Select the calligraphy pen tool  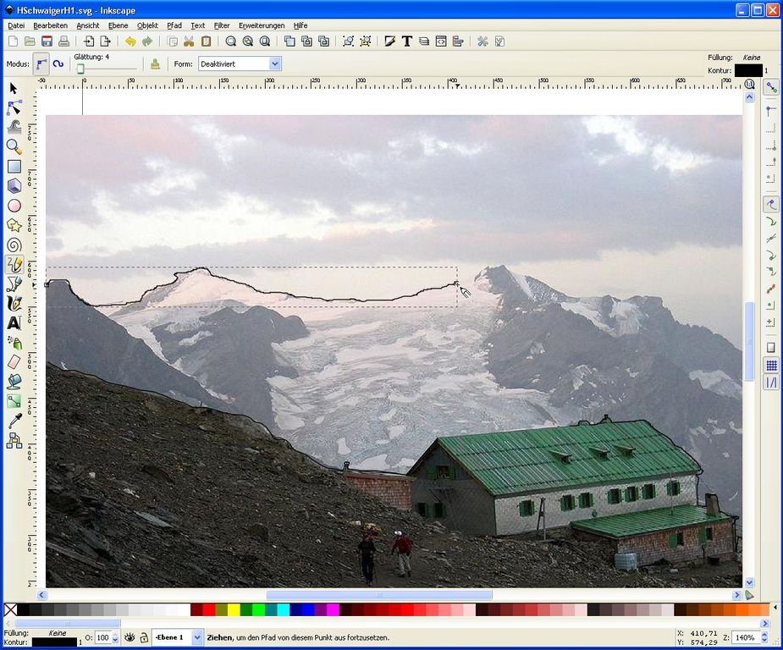[14, 303]
